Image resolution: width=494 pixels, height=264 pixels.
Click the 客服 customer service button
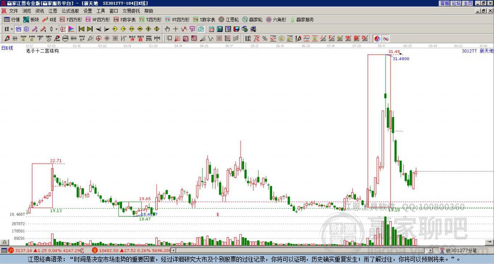click(x=444, y=3)
